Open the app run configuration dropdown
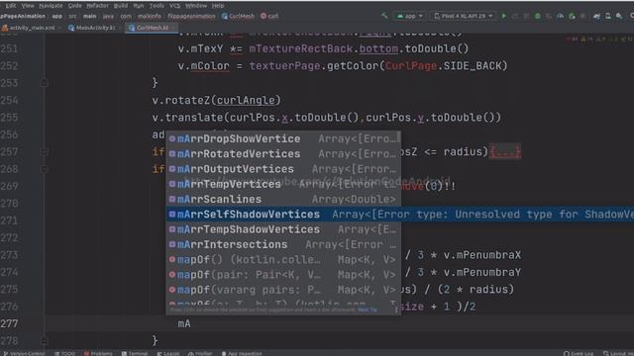This screenshot has height=356, width=634. (x=409, y=16)
